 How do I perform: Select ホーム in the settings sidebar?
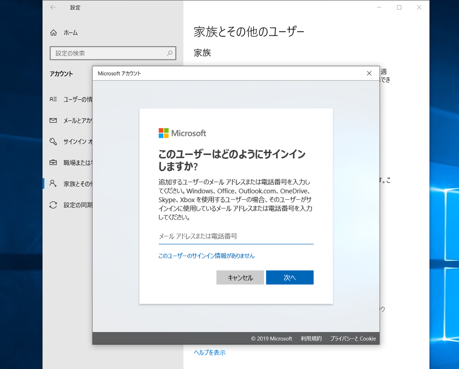point(71,33)
